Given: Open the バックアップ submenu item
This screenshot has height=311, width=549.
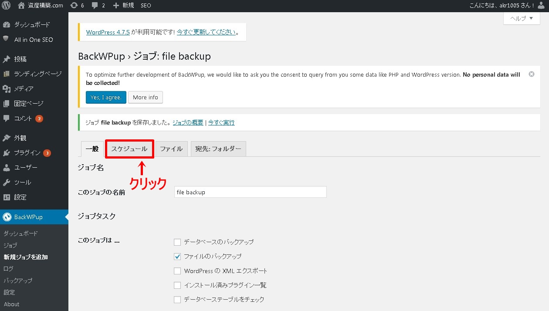Looking at the screenshot, I should click(x=18, y=281).
